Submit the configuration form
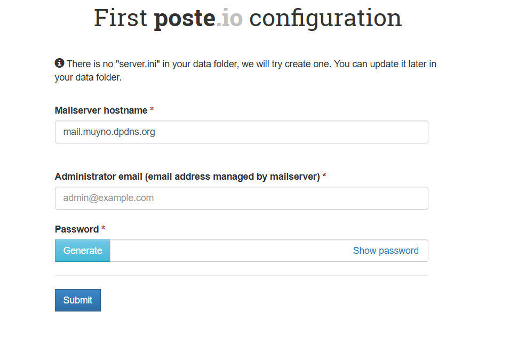 coord(78,300)
